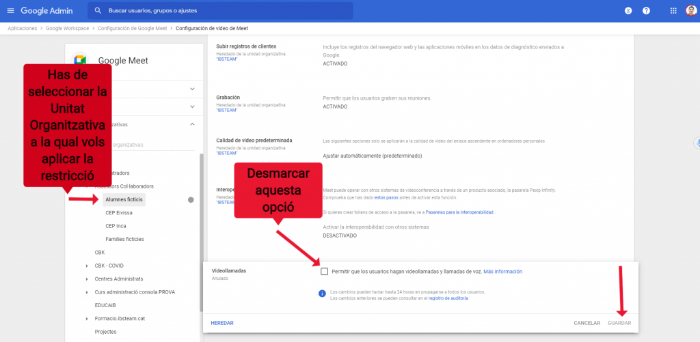Click the CANCELAR button
700x342 pixels.
pos(587,323)
